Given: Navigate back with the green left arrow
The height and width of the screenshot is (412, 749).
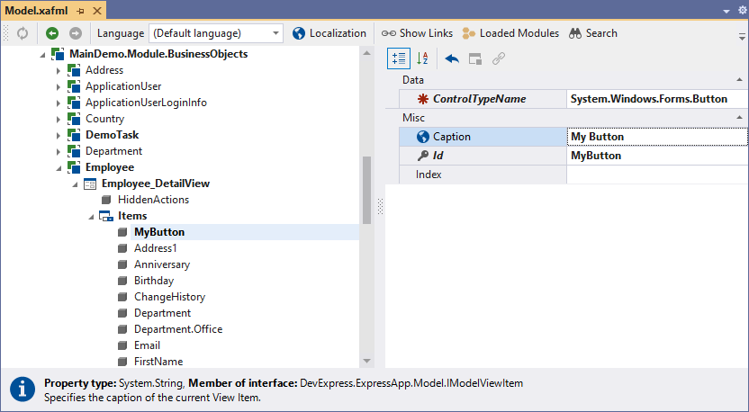Looking at the screenshot, I should 52,33.
